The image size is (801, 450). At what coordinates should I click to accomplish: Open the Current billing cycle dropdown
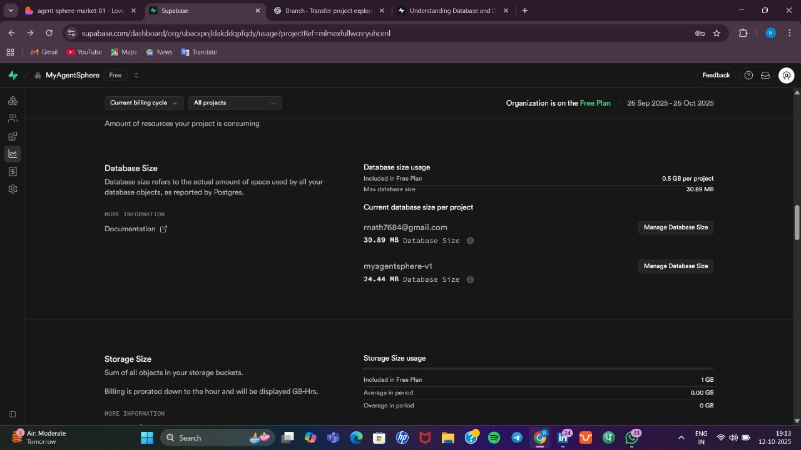[143, 103]
